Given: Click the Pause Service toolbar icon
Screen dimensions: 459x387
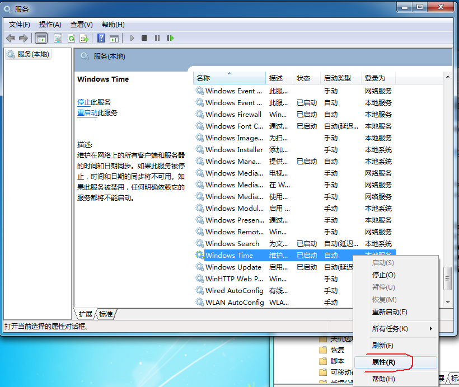Looking at the screenshot, I should pyautogui.click(x=157, y=38).
